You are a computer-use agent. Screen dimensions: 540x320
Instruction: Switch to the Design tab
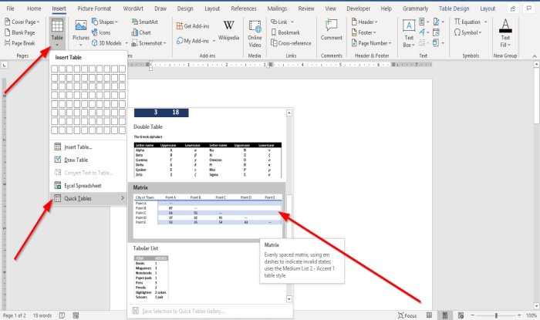point(185,8)
